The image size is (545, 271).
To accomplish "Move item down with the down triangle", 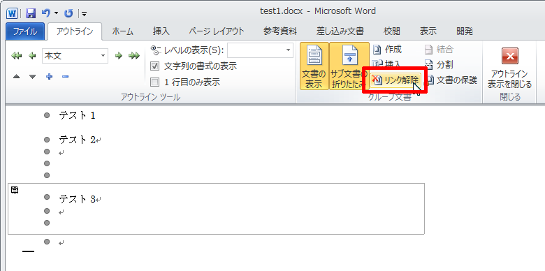I will [x=32, y=77].
